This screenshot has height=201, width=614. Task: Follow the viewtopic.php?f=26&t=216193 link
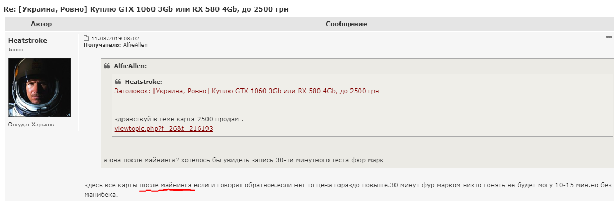pyautogui.click(x=163, y=129)
